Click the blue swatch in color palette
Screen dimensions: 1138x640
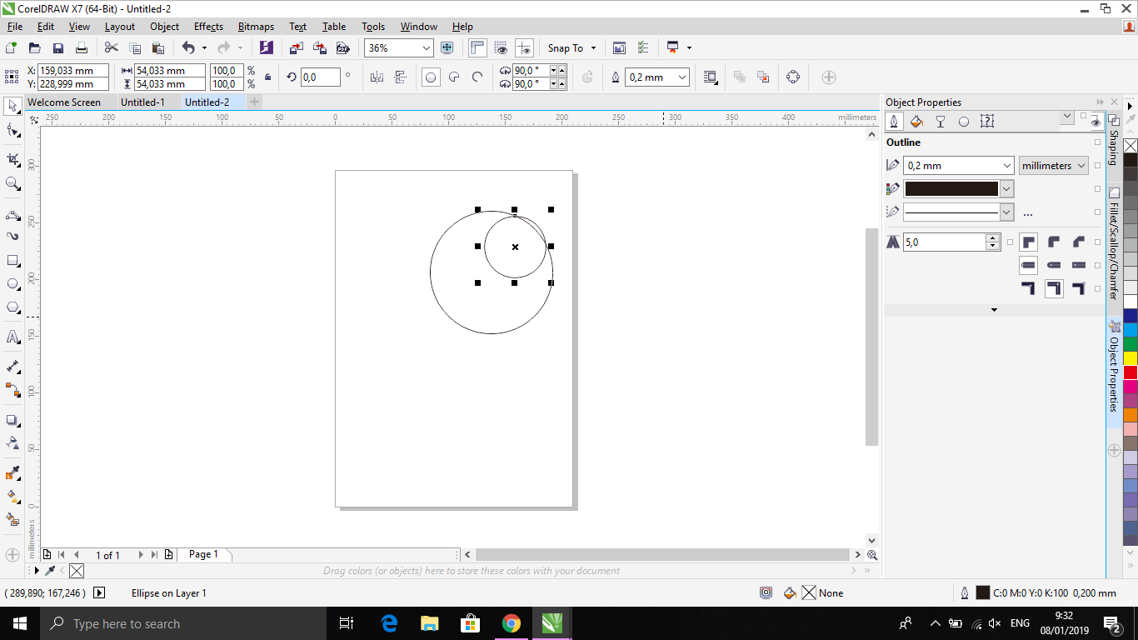tap(1131, 316)
